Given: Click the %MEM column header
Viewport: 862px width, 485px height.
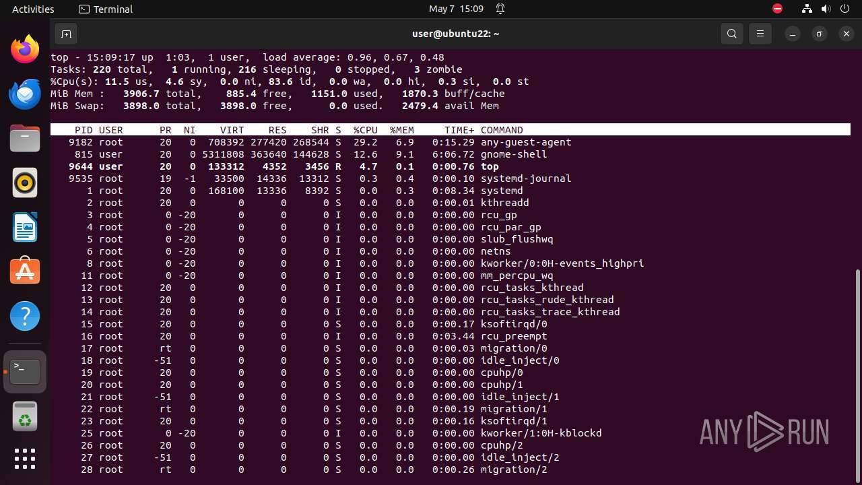Looking at the screenshot, I should click(x=402, y=130).
